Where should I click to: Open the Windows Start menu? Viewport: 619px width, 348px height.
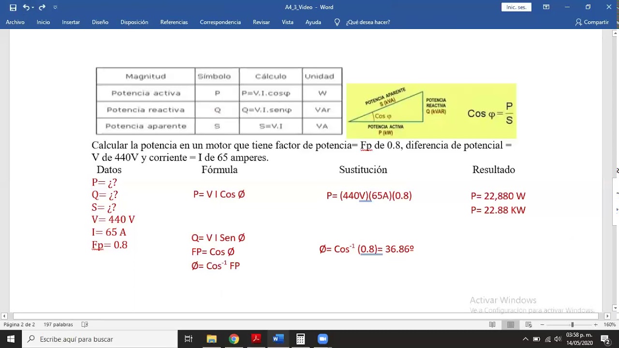pyautogui.click(x=11, y=339)
